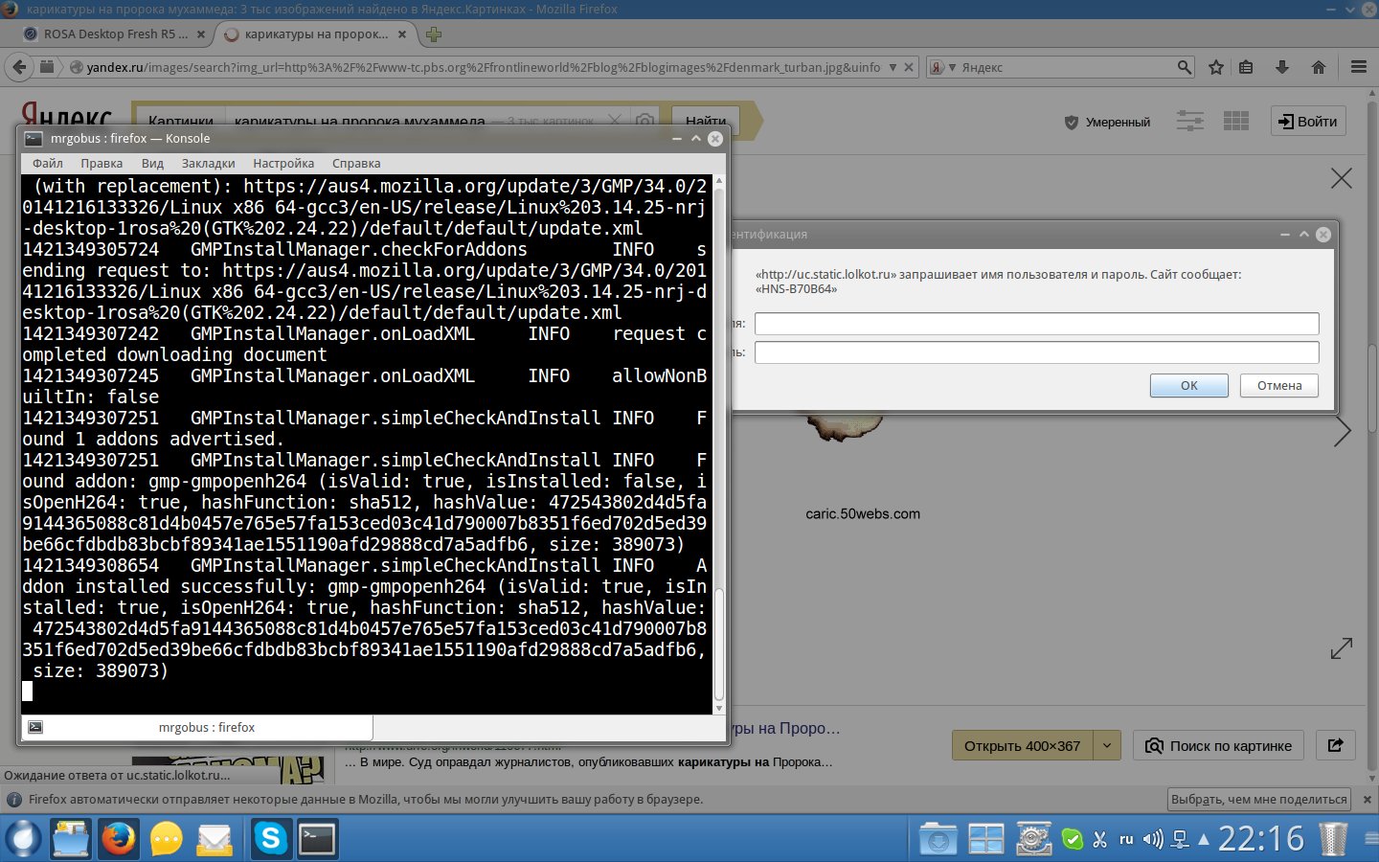Click Отмена in the authentication dialog

point(1279,385)
